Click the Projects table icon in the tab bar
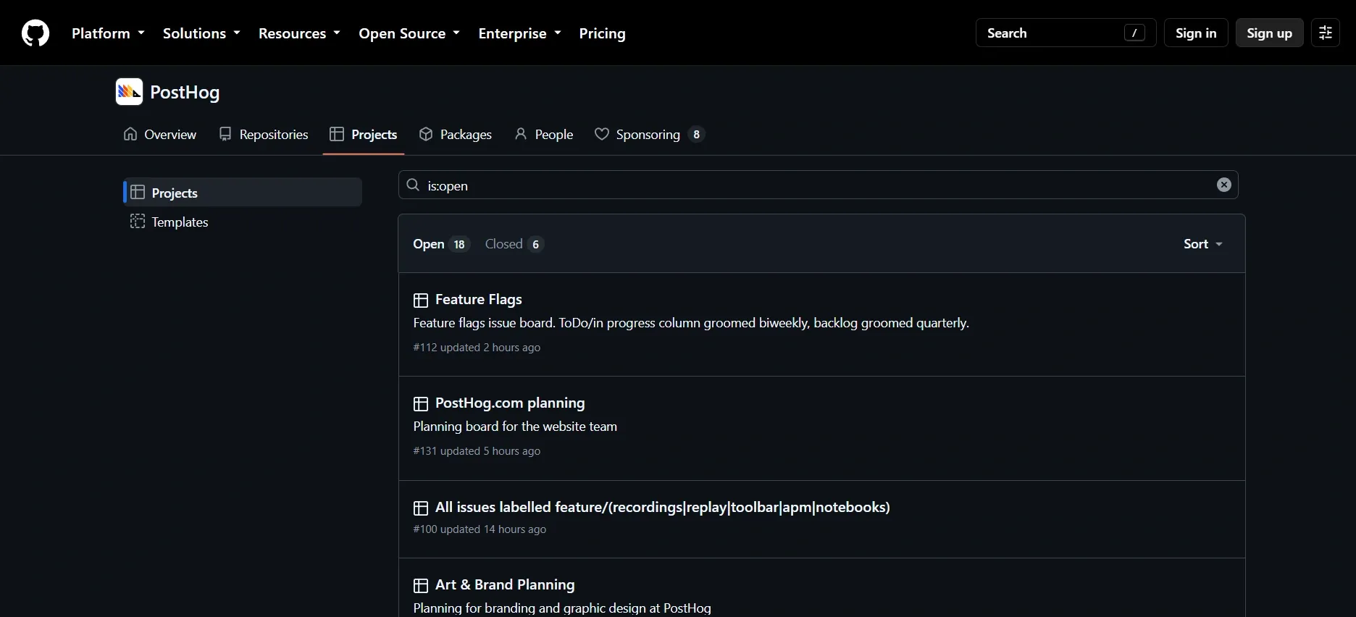 337,134
